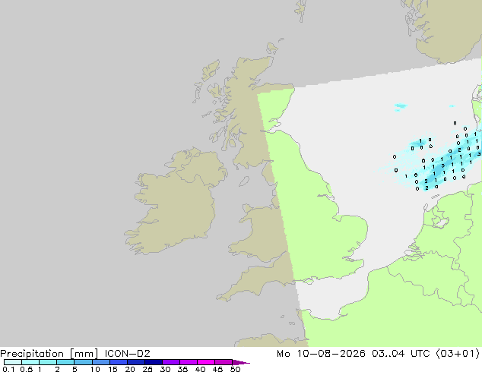Screen dimensions: 482x372
Task: Select the 2 to 5 mm legend color
Action: tap(65, 362)
